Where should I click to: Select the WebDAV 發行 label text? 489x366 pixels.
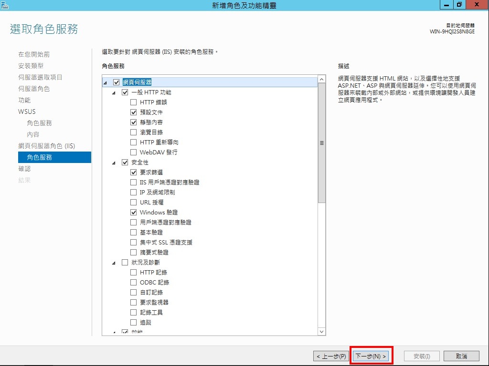[159, 152]
